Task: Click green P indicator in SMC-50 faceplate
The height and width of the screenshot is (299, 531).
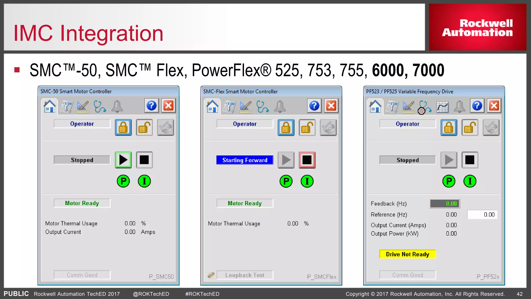Action: point(123,181)
